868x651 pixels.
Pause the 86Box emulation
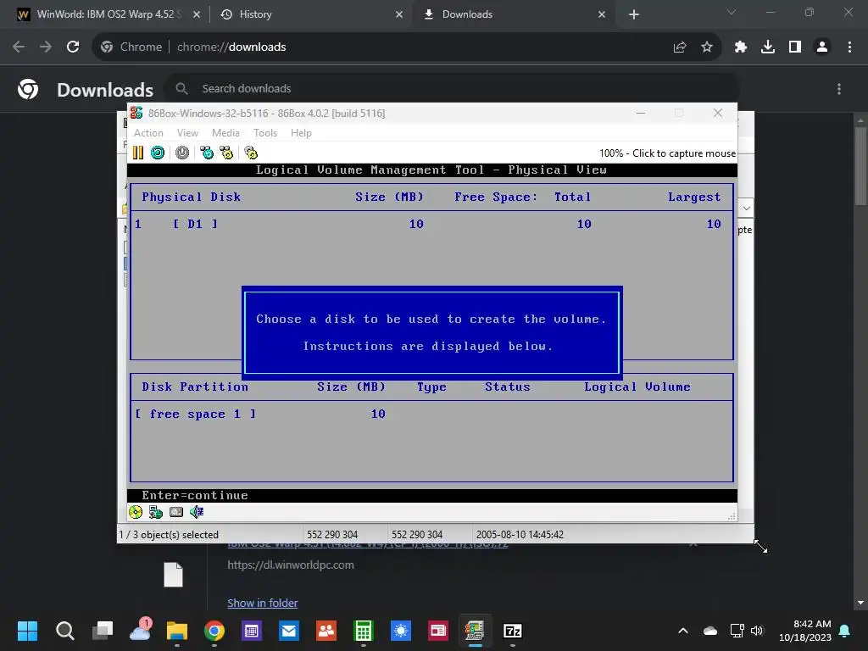tap(138, 153)
